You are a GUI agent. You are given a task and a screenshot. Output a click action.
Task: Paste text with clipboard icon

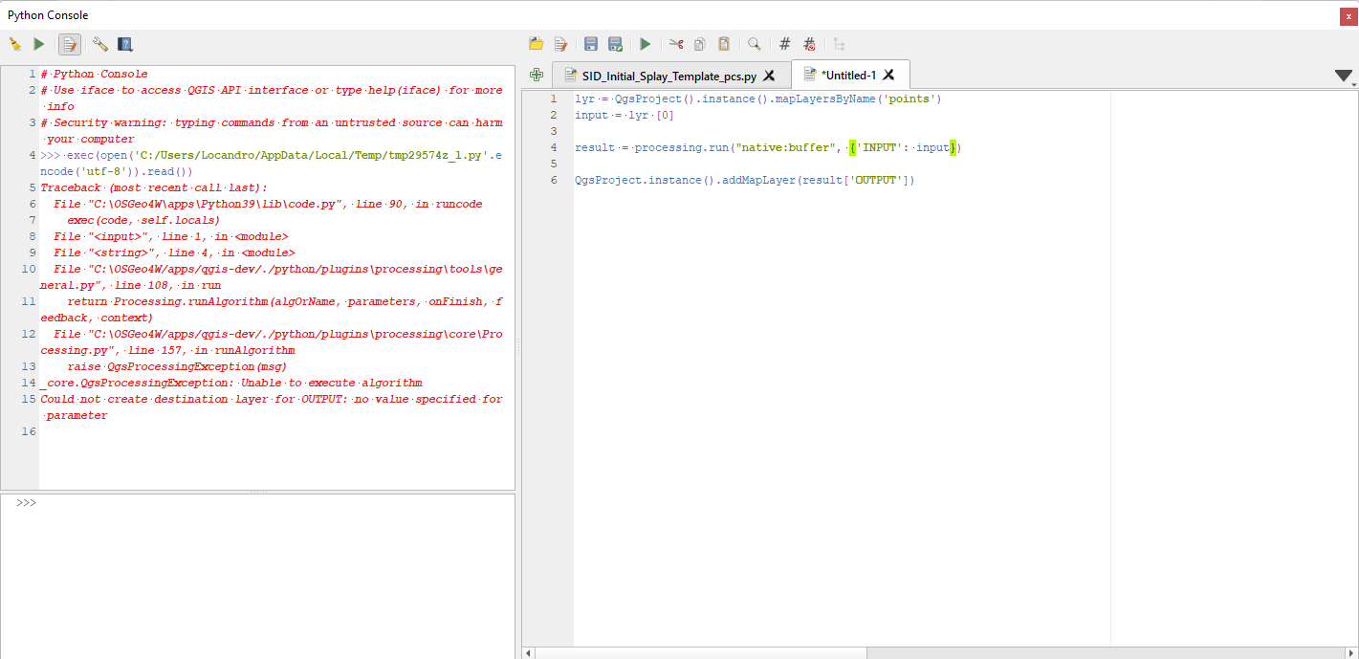pos(724,44)
